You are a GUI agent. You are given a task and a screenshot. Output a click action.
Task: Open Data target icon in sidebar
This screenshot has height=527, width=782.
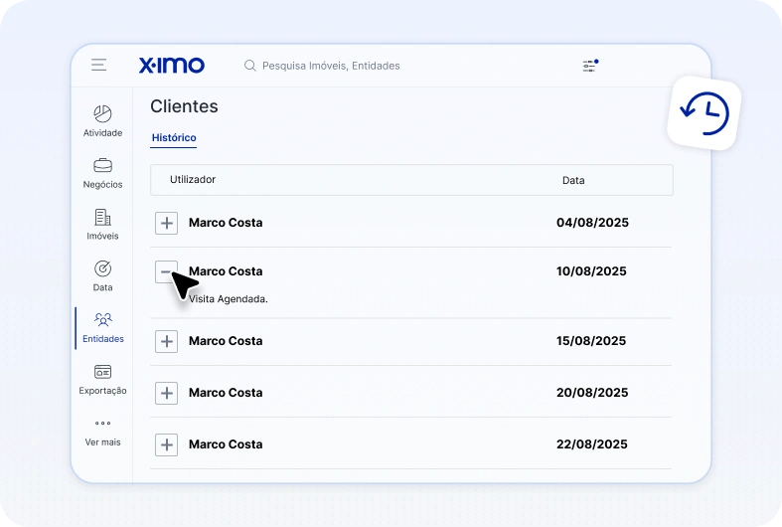[x=102, y=269]
